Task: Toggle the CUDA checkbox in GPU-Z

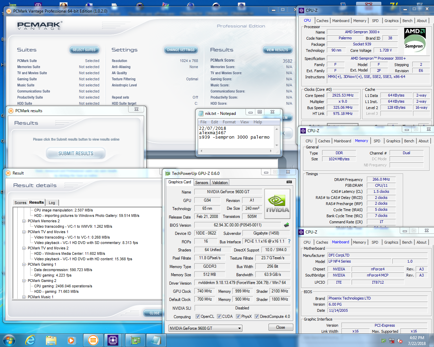Action: point(219,317)
